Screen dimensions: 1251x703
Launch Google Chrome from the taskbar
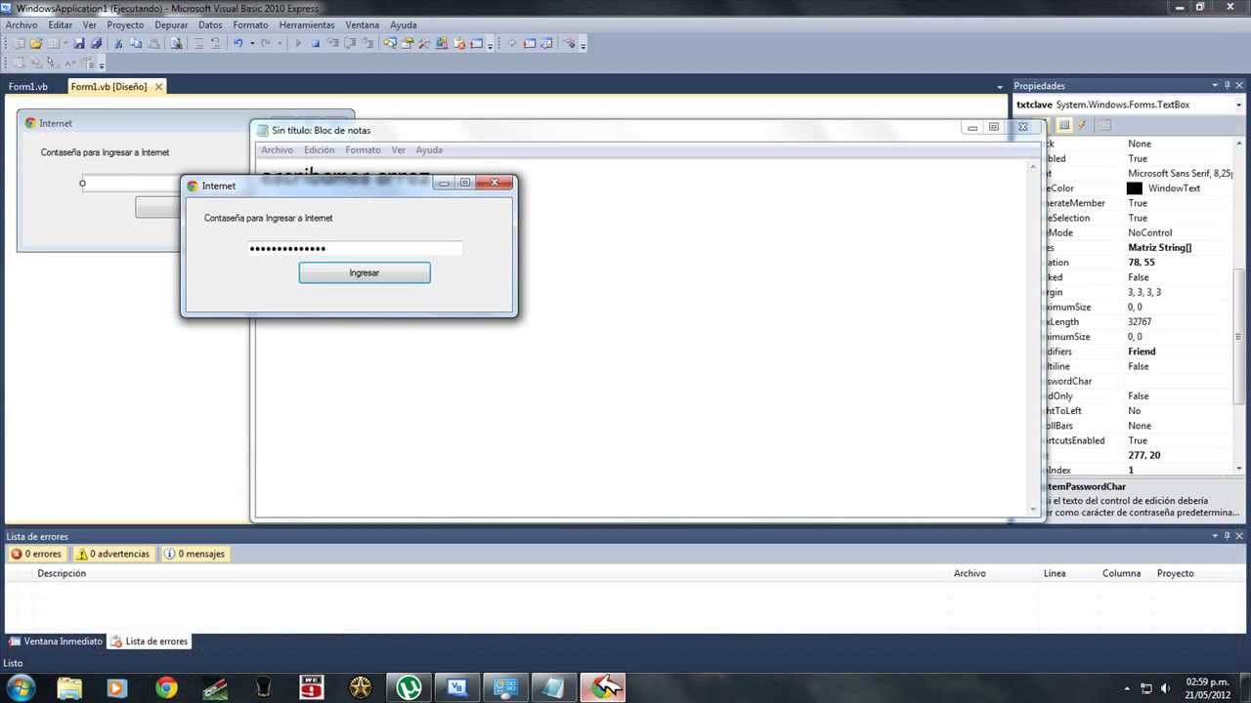166,687
